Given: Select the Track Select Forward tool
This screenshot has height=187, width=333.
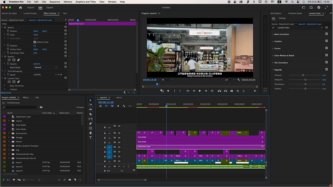Looking at the screenshot, I should point(90,105).
